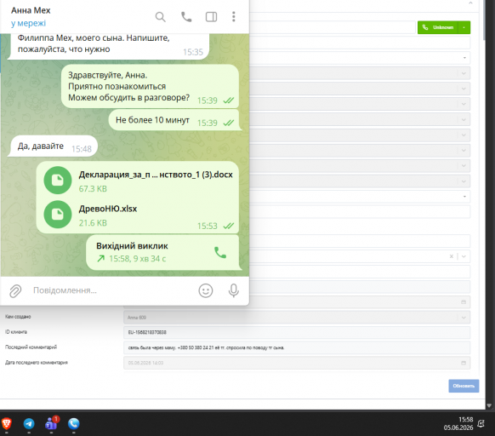Image resolution: width=495 pixels, height=436 pixels.
Task: Collapse the CRM section with the top chevron
Action: tap(470, 3)
